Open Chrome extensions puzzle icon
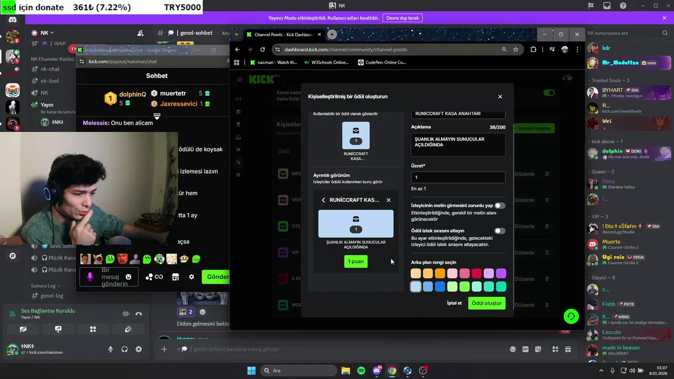Viewport: 674px width, 379px height. (x=533, y=49)
